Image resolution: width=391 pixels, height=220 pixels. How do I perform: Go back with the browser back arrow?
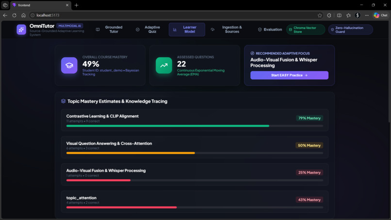click(x=5, y=15)
